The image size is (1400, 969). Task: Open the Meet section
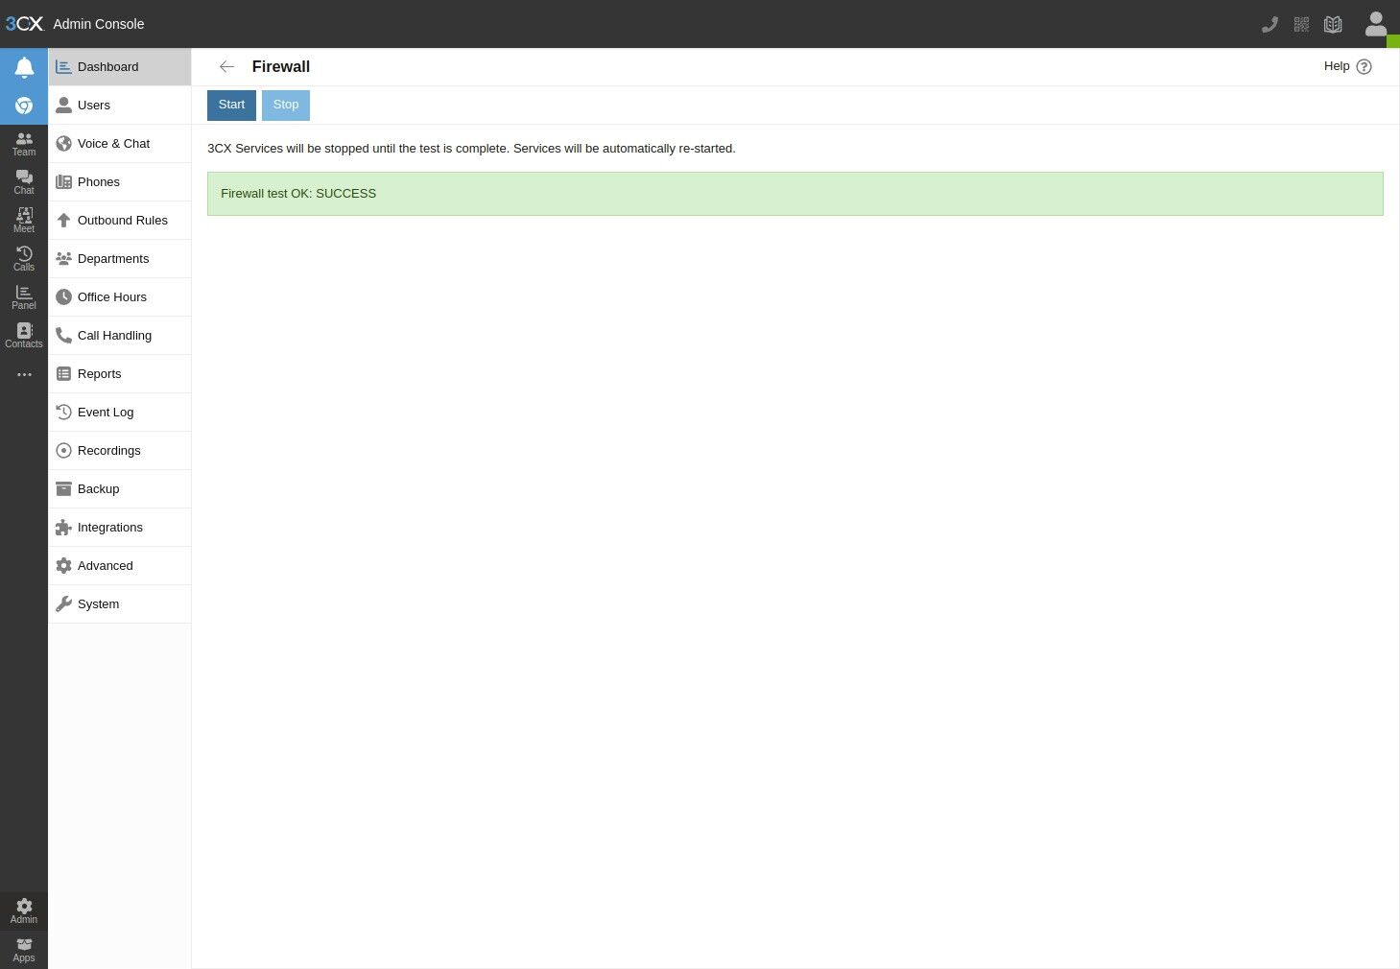(24, 221)
